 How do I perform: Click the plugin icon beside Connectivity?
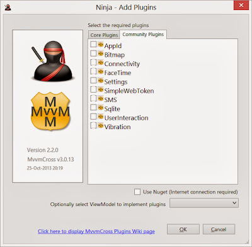pyautogui.click(x=101, y=62)
